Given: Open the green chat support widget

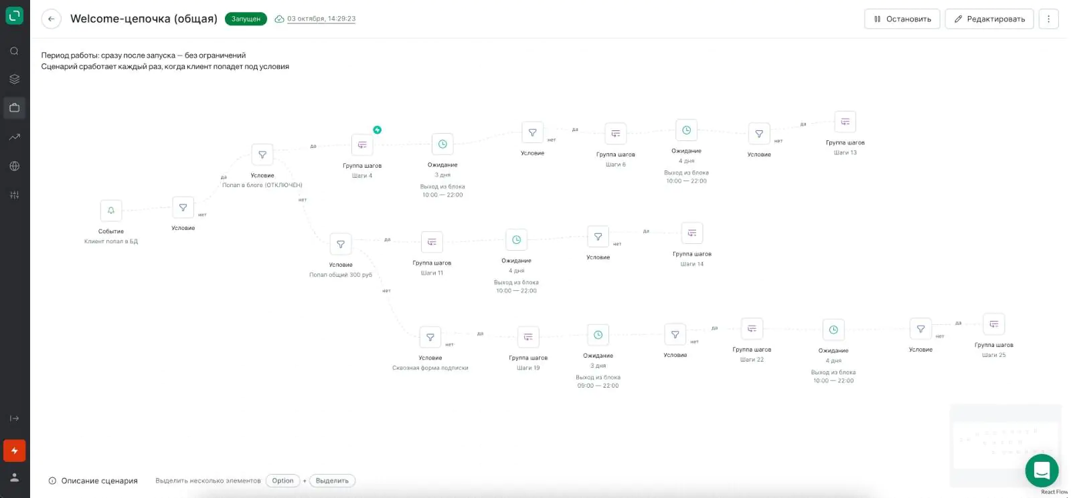Looking at the screenshot, I should 1042,471.
